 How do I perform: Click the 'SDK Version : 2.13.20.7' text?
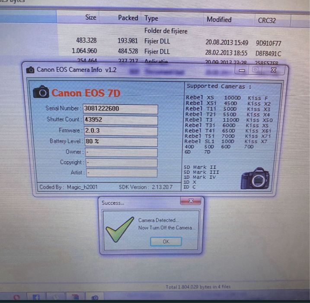click(x=146, y=187)
